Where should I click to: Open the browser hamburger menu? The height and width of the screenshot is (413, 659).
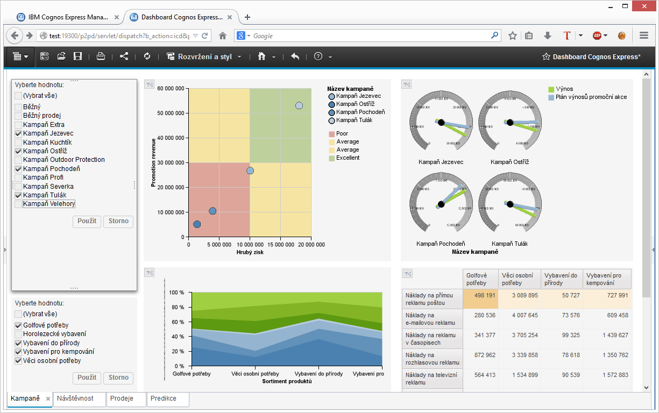644,35
